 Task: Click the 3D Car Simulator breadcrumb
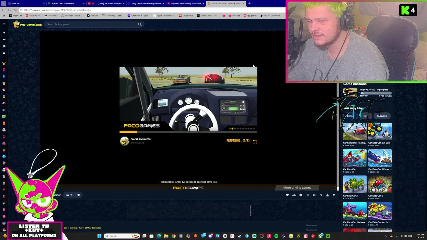(93, 228)
